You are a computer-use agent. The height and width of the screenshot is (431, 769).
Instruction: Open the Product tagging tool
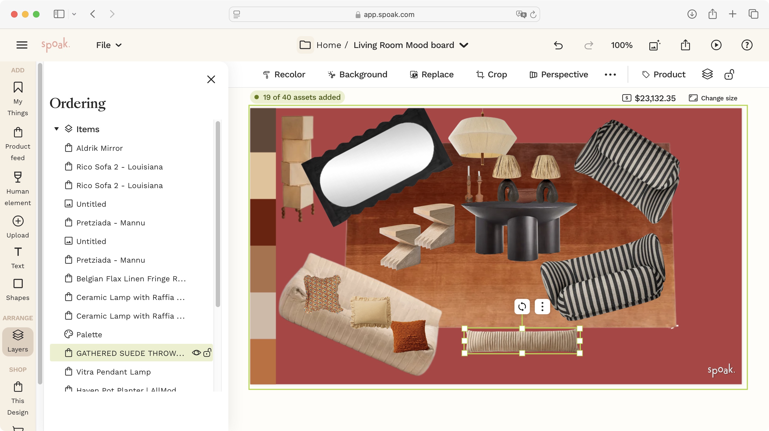click(x=664, y=74)
